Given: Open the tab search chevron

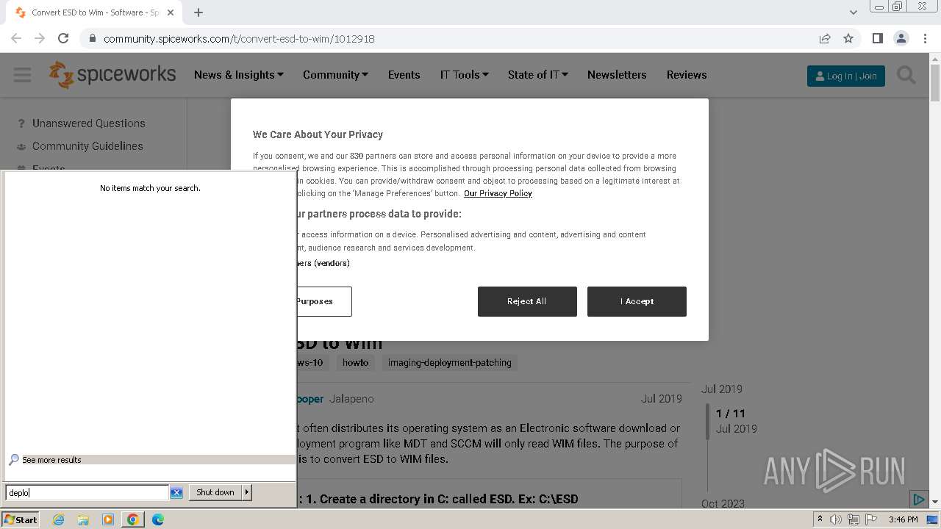Looking at the screenshot, I should (853, 12).
